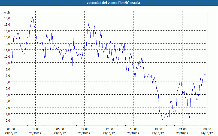Click the '21:00' time label
218x136 pixels.
[x=183, y=129]
